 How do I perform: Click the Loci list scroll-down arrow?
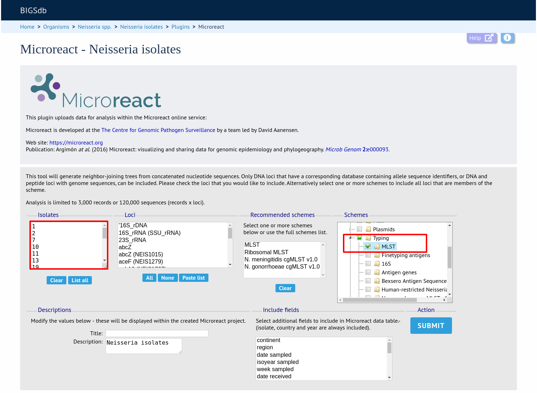click(230, 265)
